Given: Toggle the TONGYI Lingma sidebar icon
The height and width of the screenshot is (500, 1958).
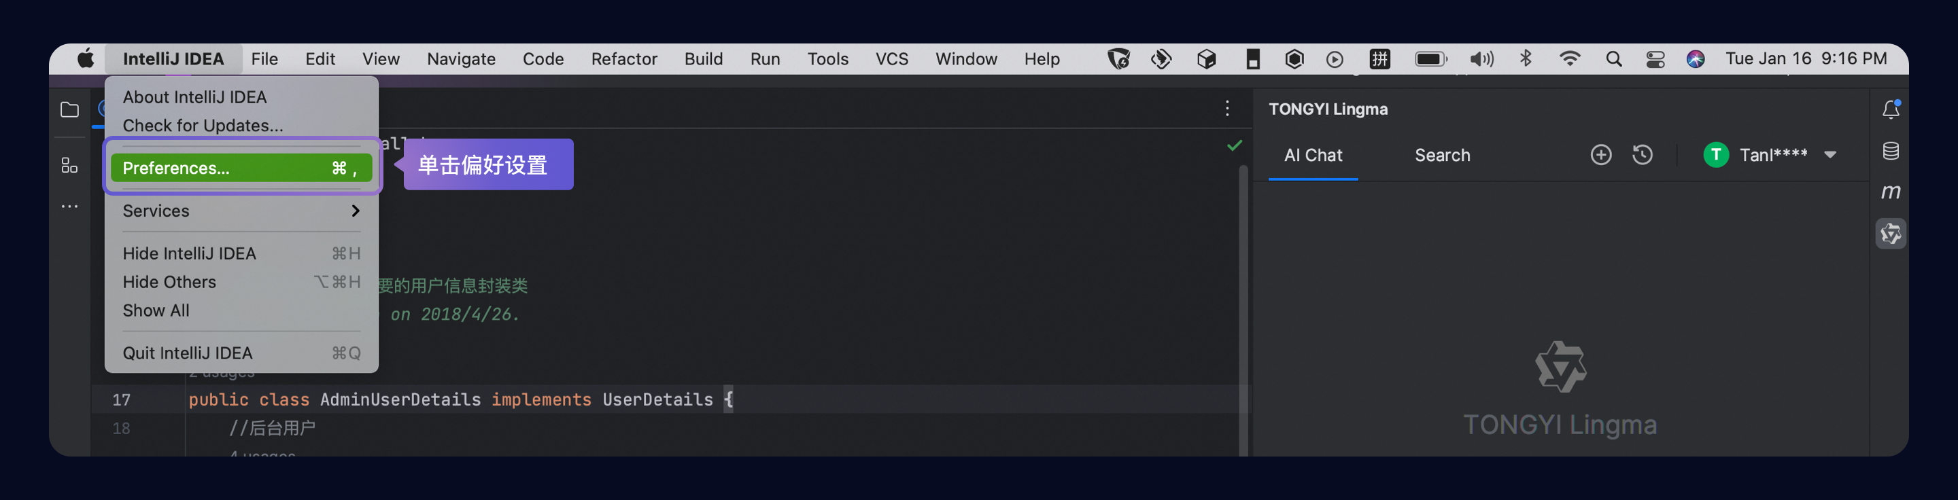Looking at the screenshot, I should coord(1890,233).
